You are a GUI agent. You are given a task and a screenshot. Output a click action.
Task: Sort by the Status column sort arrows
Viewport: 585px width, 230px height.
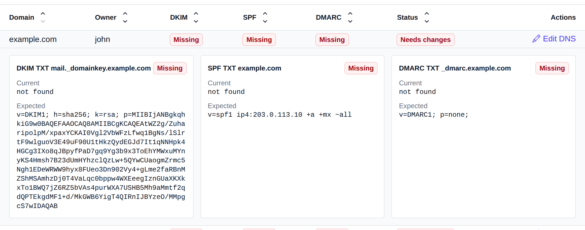[x=427, y=17]
